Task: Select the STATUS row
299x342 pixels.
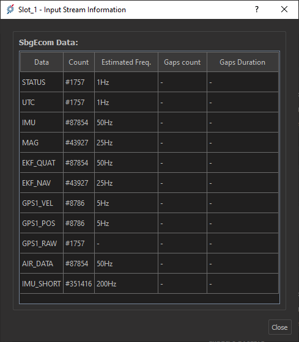Action: point(149,82)
